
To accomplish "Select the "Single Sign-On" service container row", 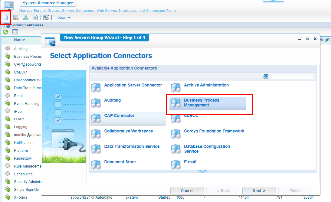I will tap(27, 190).
